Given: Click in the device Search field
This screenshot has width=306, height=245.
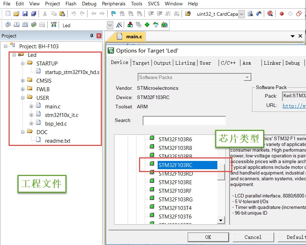Looking at the screenshot, I should point(184,121).
